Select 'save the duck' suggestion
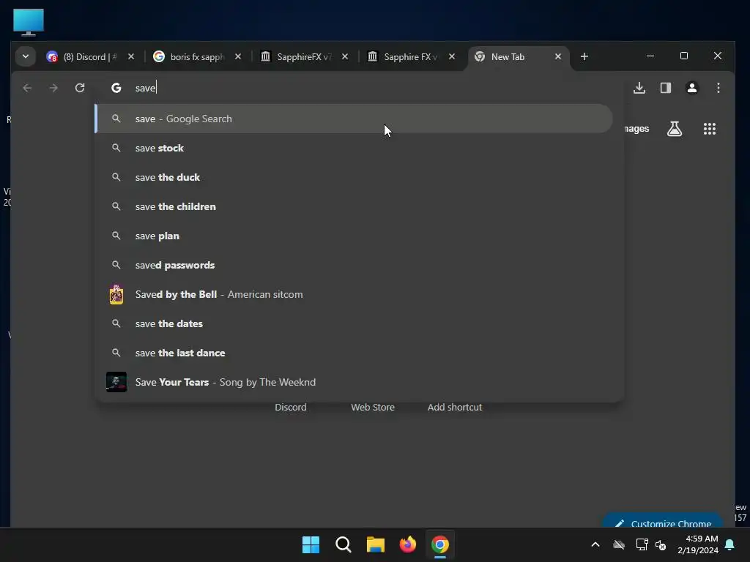 tap(354, 177)
